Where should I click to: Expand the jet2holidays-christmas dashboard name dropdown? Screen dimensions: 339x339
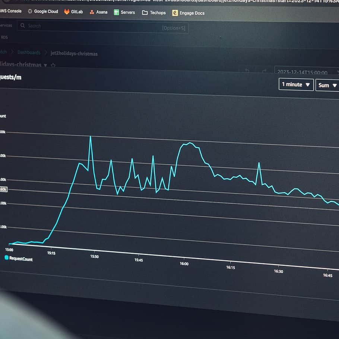[45, 64]
